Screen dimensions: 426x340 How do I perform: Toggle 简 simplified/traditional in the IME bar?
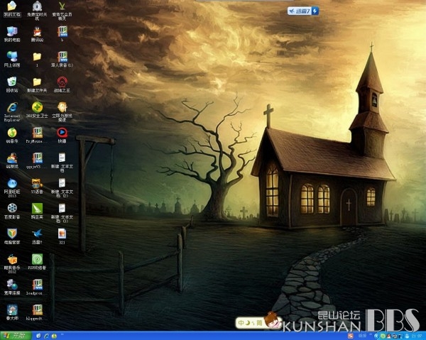[x=259, y=323]
